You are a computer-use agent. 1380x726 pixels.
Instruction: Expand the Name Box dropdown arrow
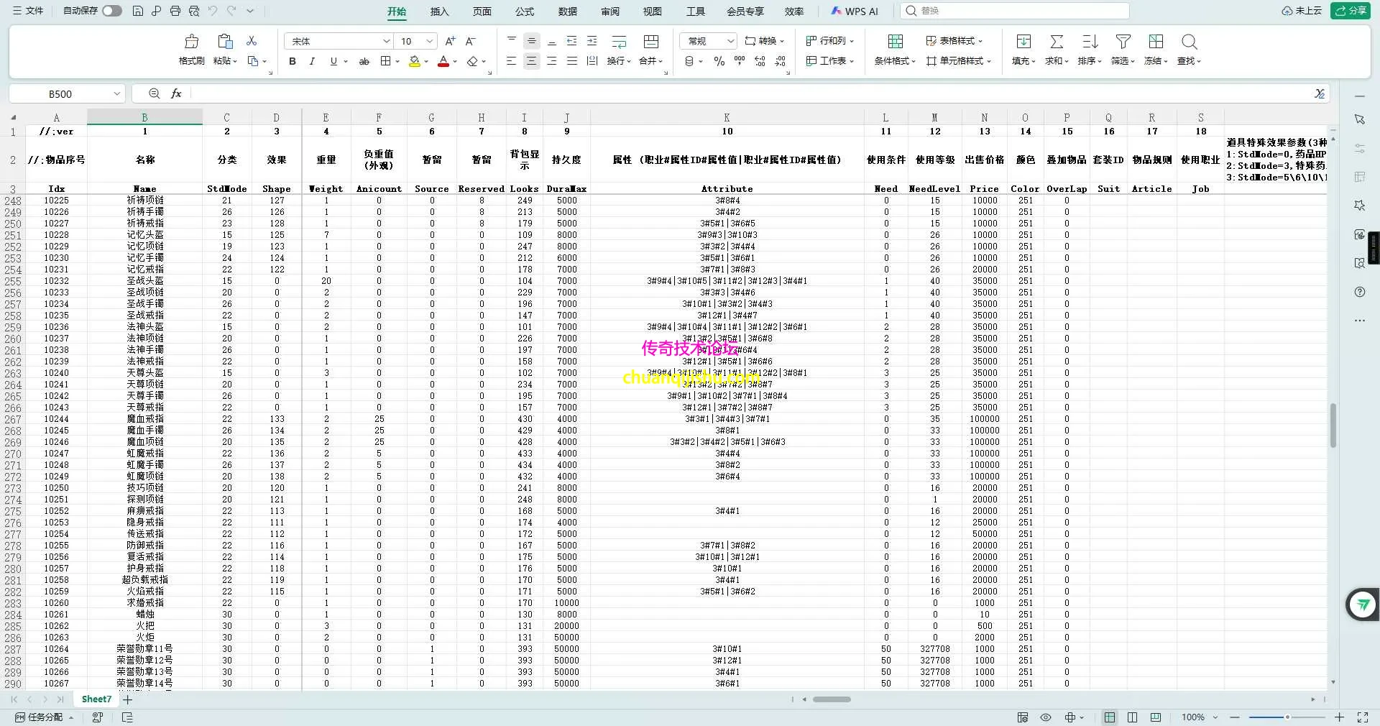pyautogui.click(x=116, y=94)
